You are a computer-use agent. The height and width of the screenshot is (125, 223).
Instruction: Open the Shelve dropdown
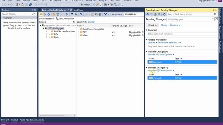[x=165, y=25]
